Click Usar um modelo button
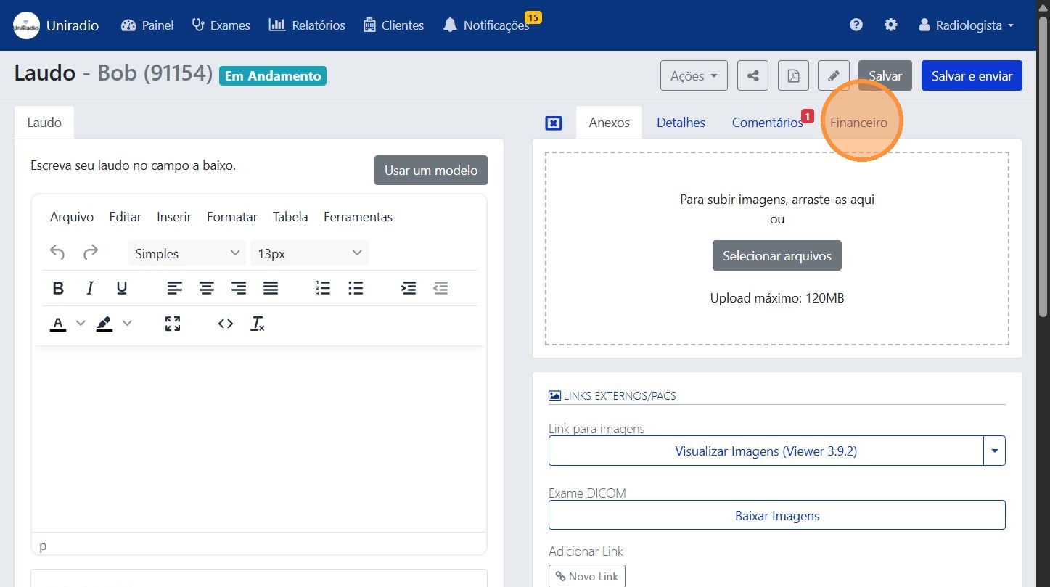The width and height of the screenshot is (1050, 587). click(x=430, y=171)
